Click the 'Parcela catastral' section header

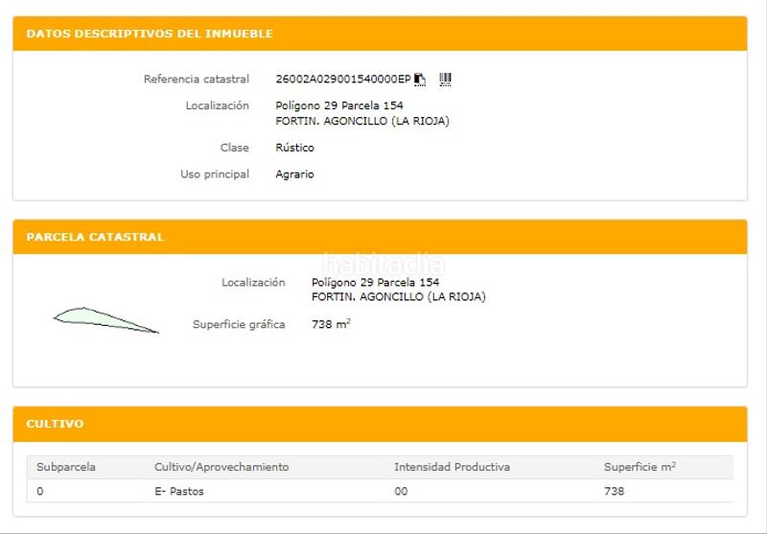(95, 237)
